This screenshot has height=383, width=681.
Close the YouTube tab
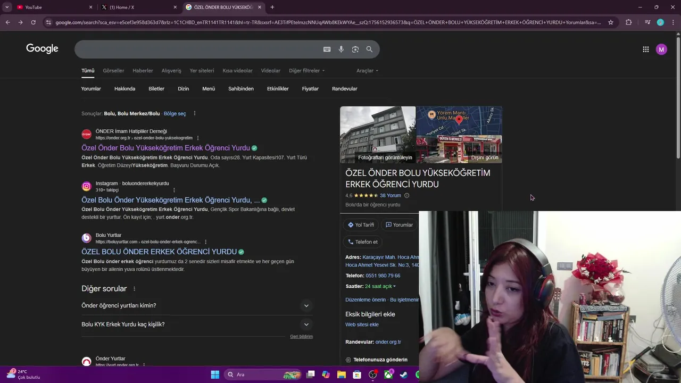90,7
